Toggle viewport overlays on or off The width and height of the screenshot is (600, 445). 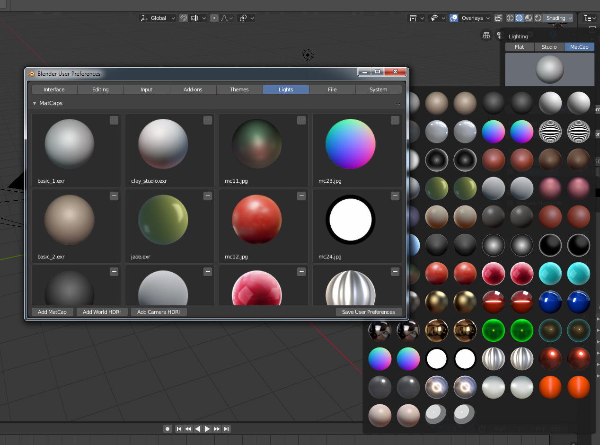[x=454, y=18]
